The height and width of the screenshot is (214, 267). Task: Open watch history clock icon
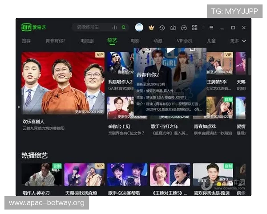[162, 28]
